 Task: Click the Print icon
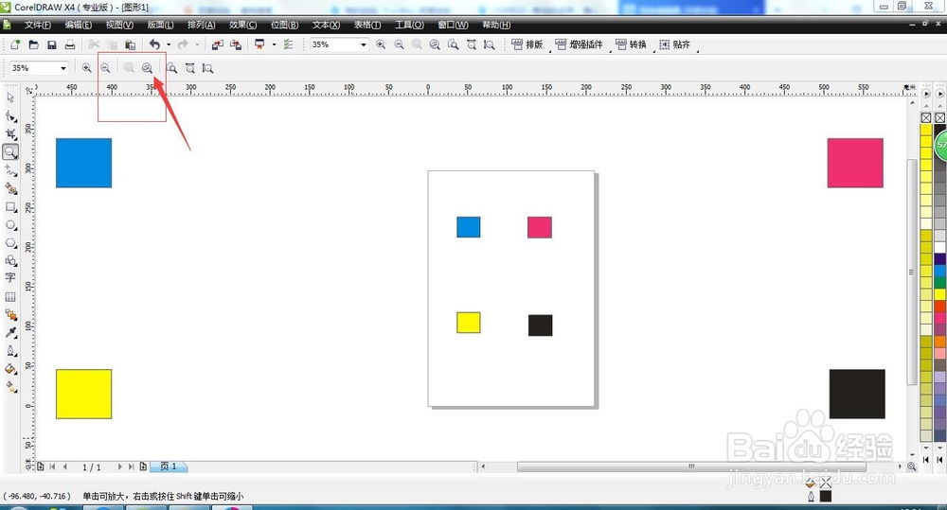click(x=70, y=44)
